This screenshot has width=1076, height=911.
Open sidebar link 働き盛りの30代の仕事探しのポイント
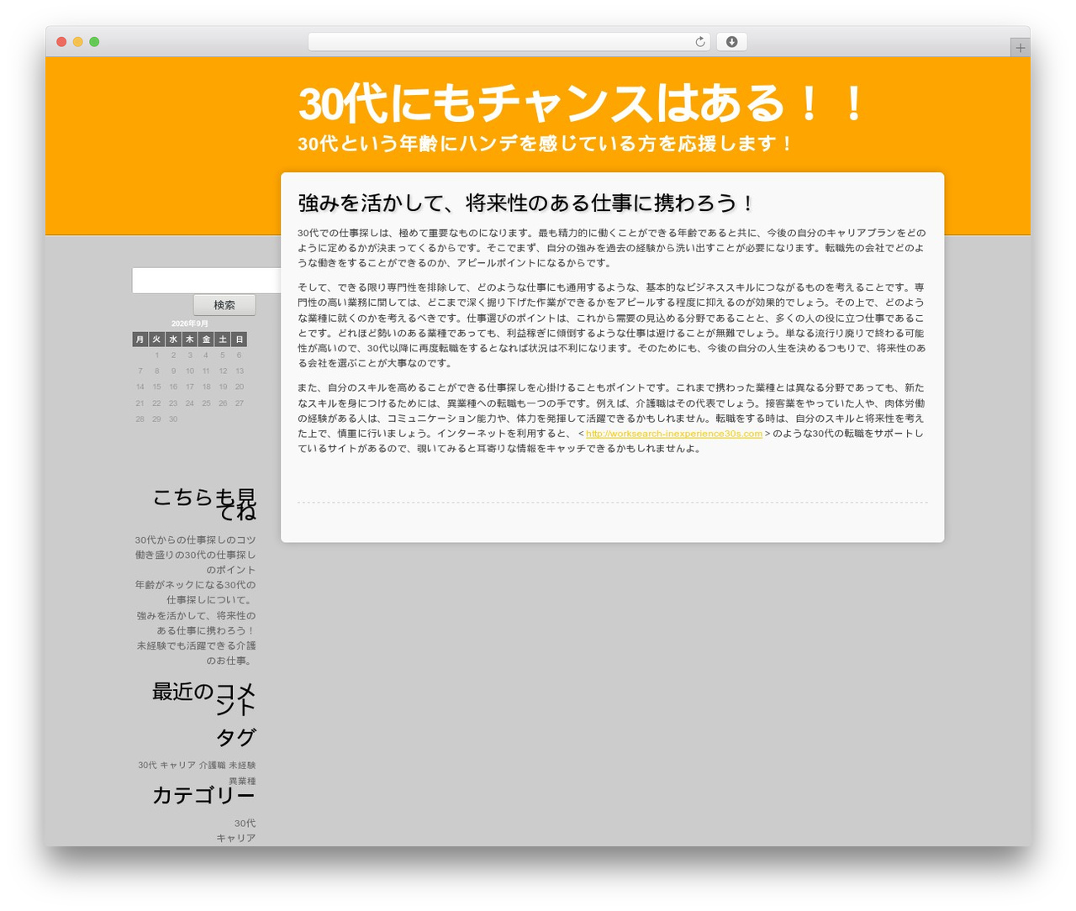pyautogui.click(x=195, y=562)
